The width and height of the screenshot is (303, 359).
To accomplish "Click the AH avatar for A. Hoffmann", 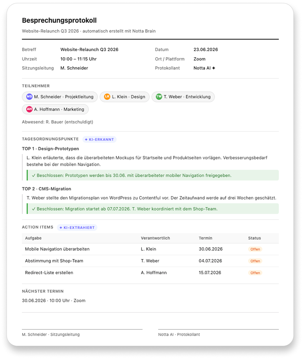I will [x=29, y=109].
